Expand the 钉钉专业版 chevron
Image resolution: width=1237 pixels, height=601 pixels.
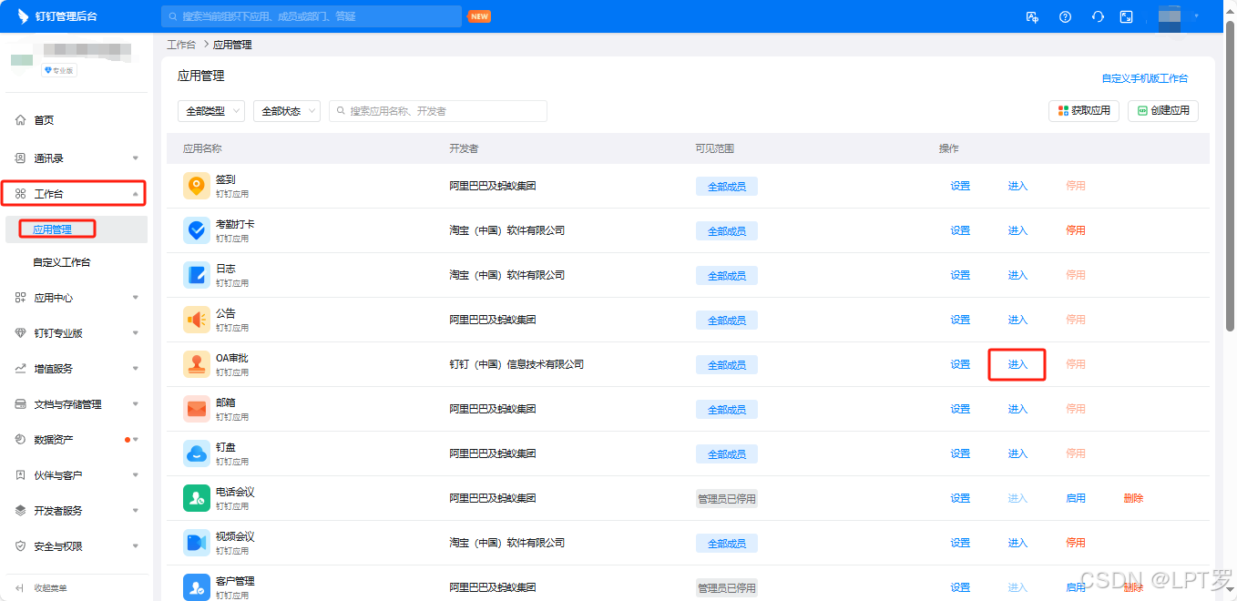(x=136, y=333)
